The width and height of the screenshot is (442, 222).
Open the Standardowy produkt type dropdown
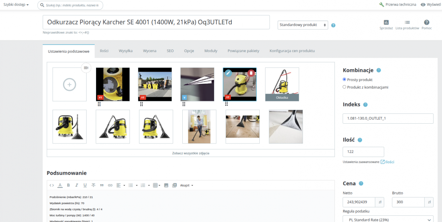(302, 25)
